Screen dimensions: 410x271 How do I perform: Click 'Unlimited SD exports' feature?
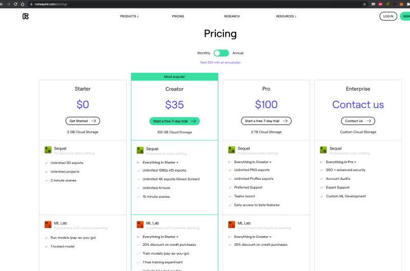coord(67,163)
